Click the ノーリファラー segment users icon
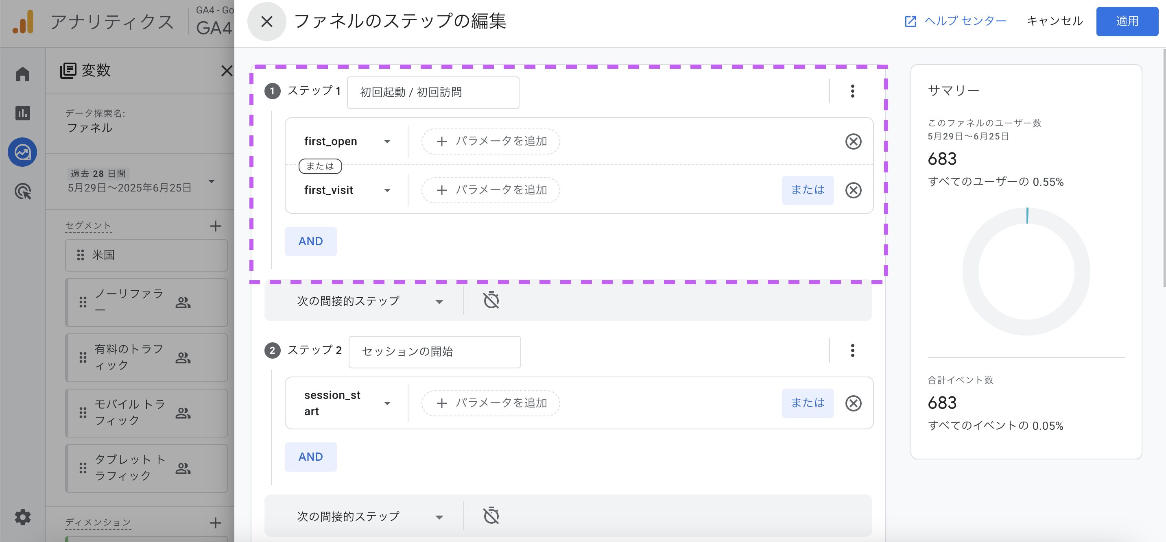This screenshot has height=542, width=1166. [183, 302]
